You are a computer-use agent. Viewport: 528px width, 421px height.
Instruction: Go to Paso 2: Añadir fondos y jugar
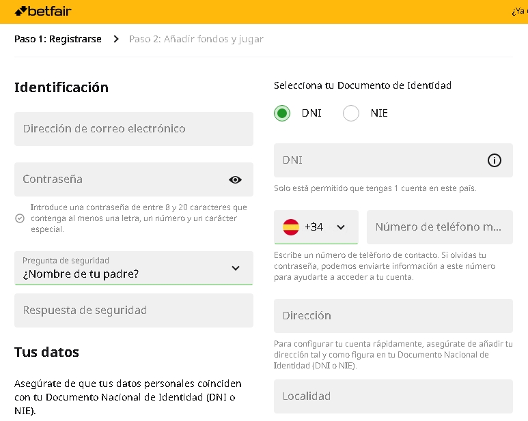[196, 39]
